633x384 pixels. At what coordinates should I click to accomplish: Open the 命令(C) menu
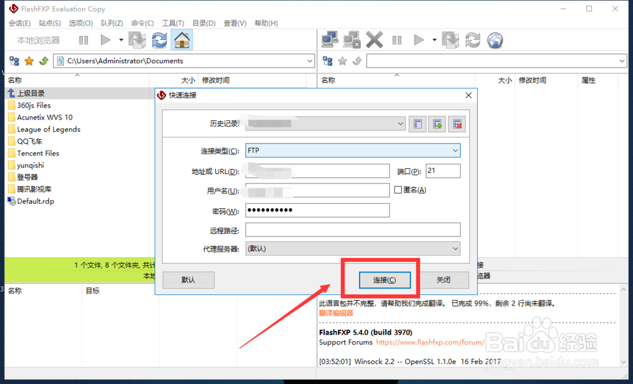pos(142,23)
